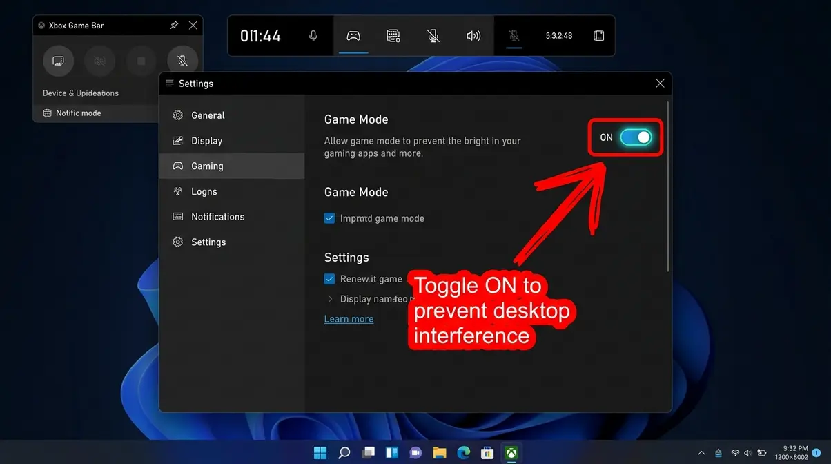Click the first Game Mode heading

click(356, 119)
